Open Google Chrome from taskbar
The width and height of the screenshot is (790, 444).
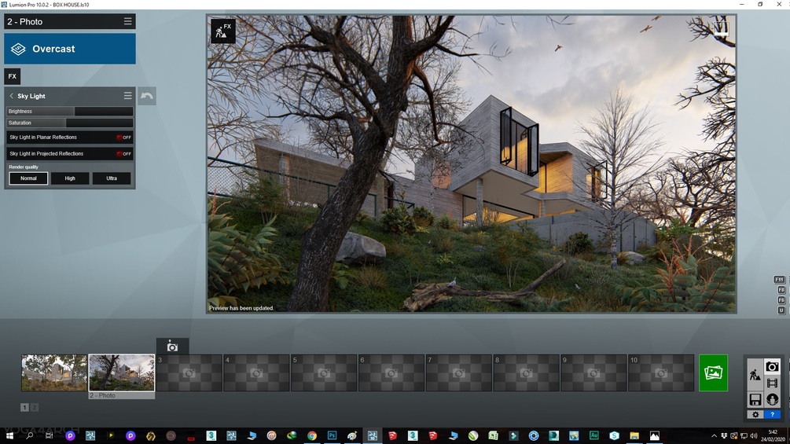coord(312,435)
